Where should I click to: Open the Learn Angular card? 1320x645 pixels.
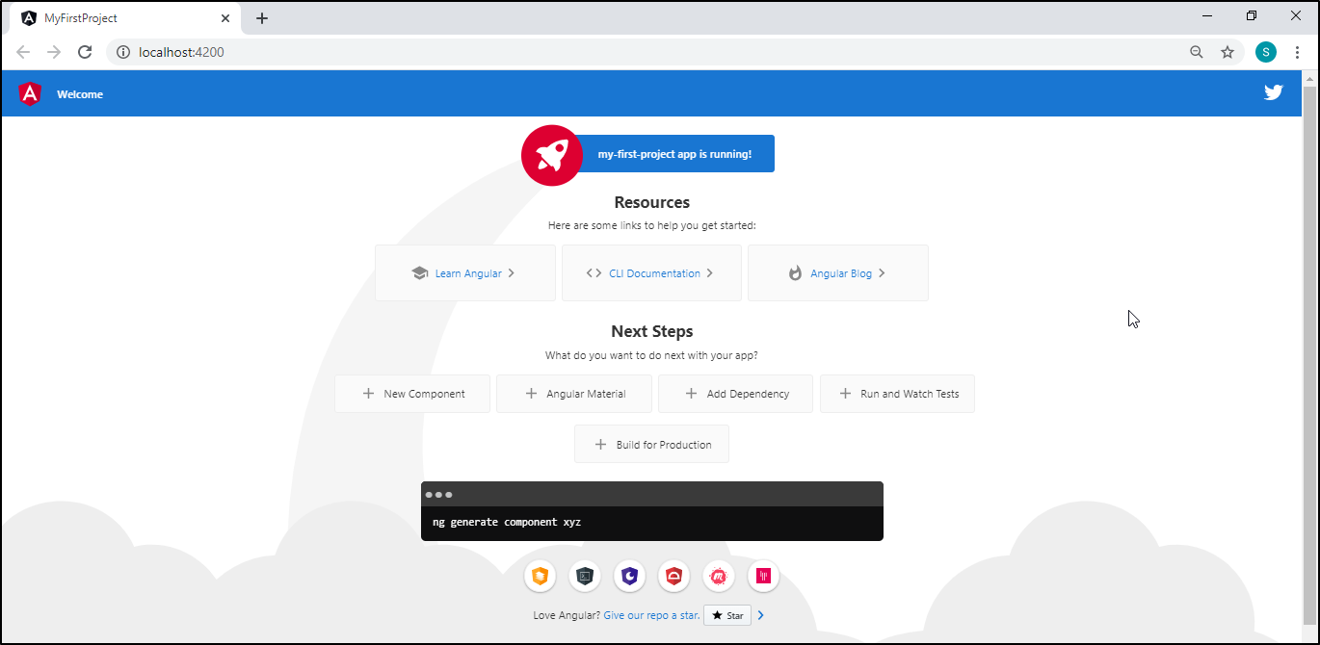(x=465, y=273)
